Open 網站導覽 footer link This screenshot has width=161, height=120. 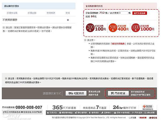tap(149, 113)
